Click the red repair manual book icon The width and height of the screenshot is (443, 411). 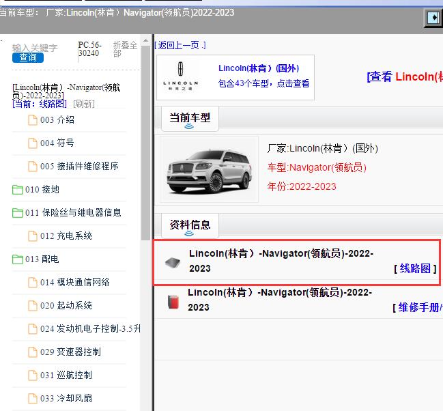(x=173, y=302)
